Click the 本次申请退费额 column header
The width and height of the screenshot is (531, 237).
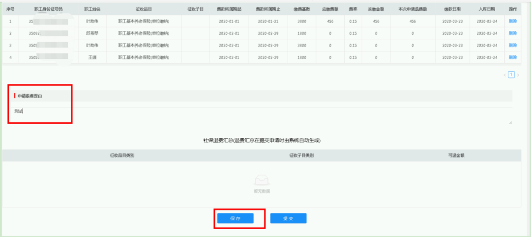412,9
